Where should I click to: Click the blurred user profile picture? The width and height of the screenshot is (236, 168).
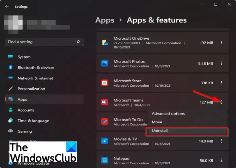point(13,25)
